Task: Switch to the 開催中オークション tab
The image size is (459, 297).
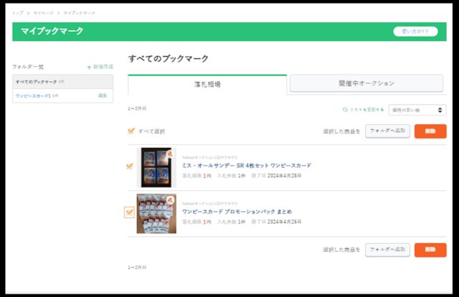Action: click(x=366, y=84)
